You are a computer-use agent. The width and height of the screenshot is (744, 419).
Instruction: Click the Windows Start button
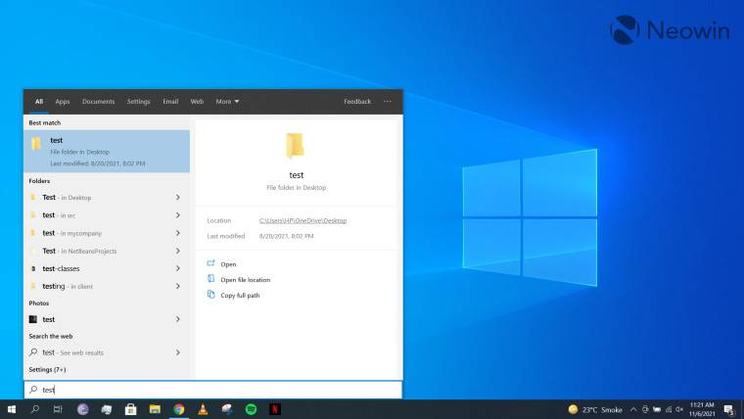point(11,409)
